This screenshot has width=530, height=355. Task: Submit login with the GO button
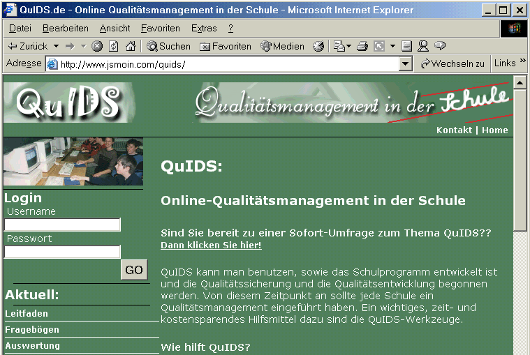click(x=134, y=270)
